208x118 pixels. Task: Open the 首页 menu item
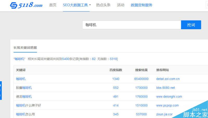pos(53,5)
